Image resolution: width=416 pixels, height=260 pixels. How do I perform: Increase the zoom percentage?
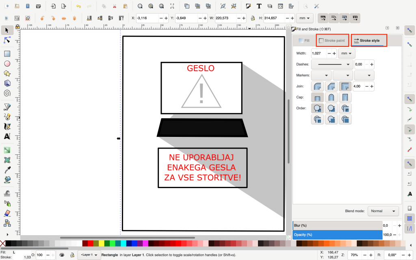click(371, 255)
